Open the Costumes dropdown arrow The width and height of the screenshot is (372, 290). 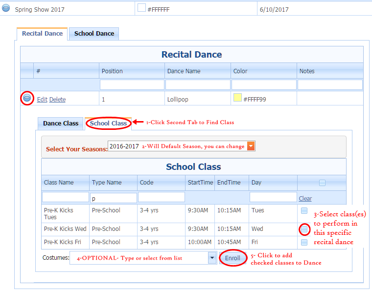212,258
